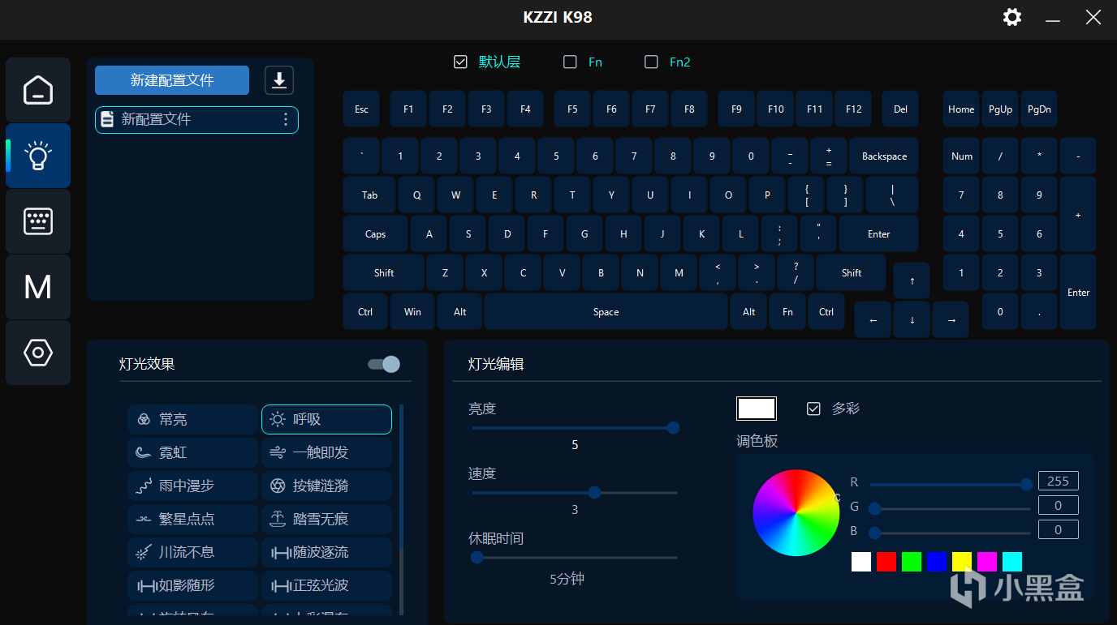The image size is (1117, 625).
Task: Select the 霓虹 lighting effect
Action: 192,452
